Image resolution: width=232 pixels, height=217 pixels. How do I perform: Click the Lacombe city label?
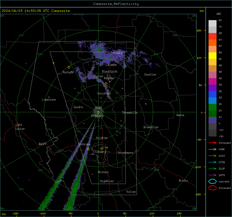point(111,65)
